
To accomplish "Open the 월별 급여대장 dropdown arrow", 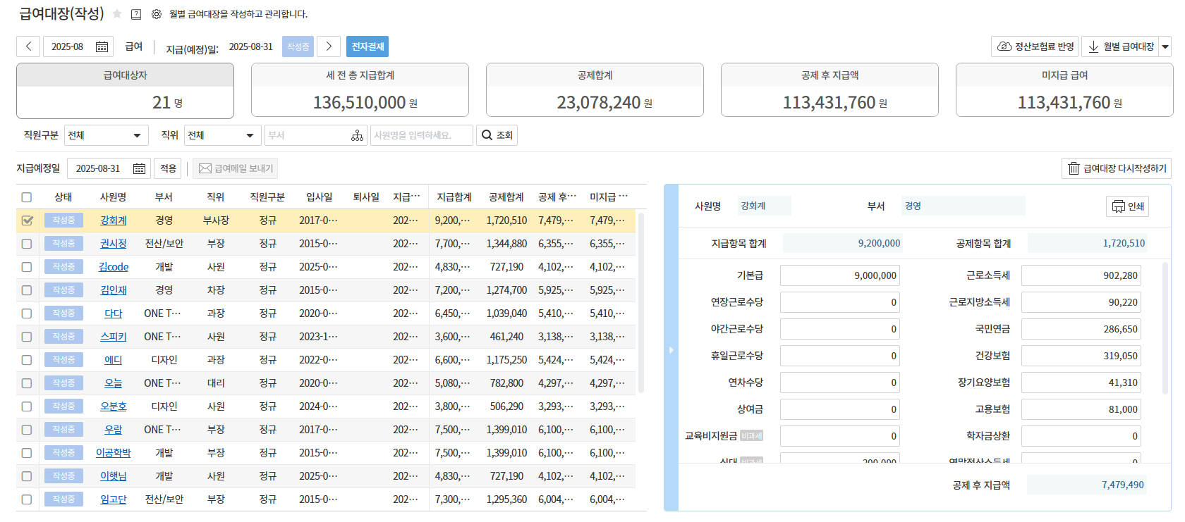I will click(1165, 46).
